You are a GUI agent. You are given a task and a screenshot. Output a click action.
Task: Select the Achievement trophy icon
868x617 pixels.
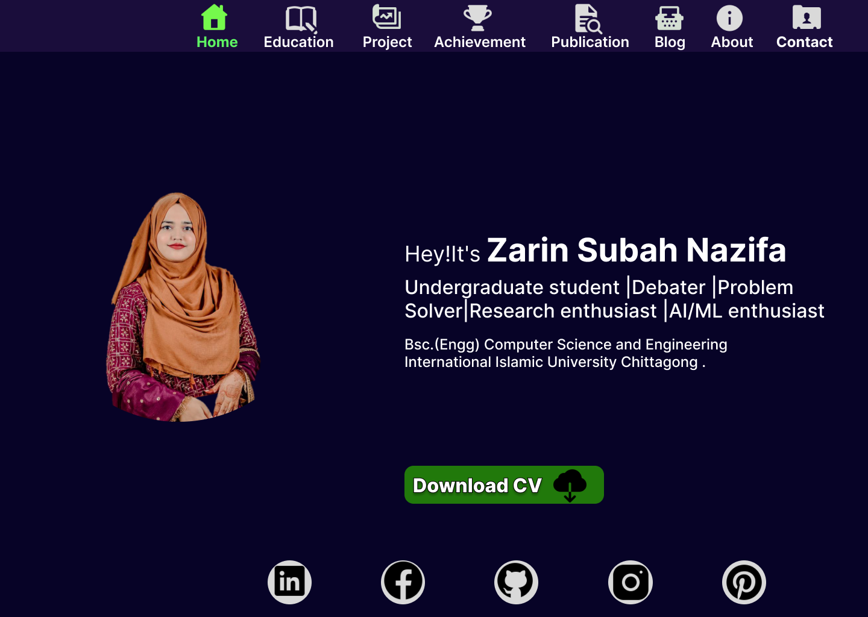point(477,17)
